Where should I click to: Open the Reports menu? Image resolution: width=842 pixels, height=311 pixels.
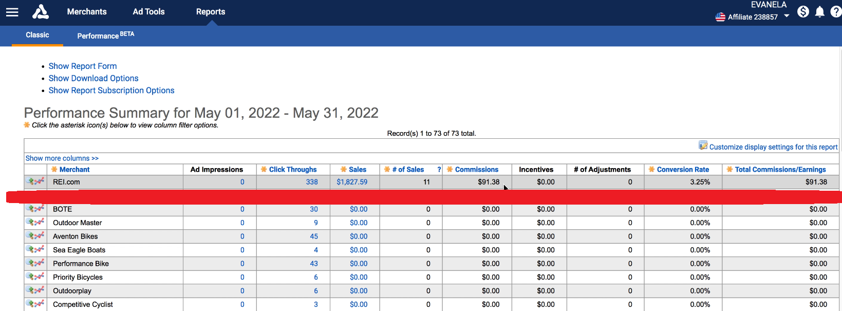pos(211,12)
